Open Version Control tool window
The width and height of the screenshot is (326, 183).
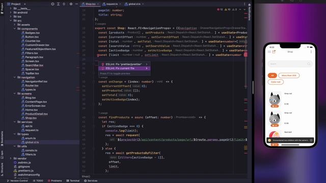(17, 181)
